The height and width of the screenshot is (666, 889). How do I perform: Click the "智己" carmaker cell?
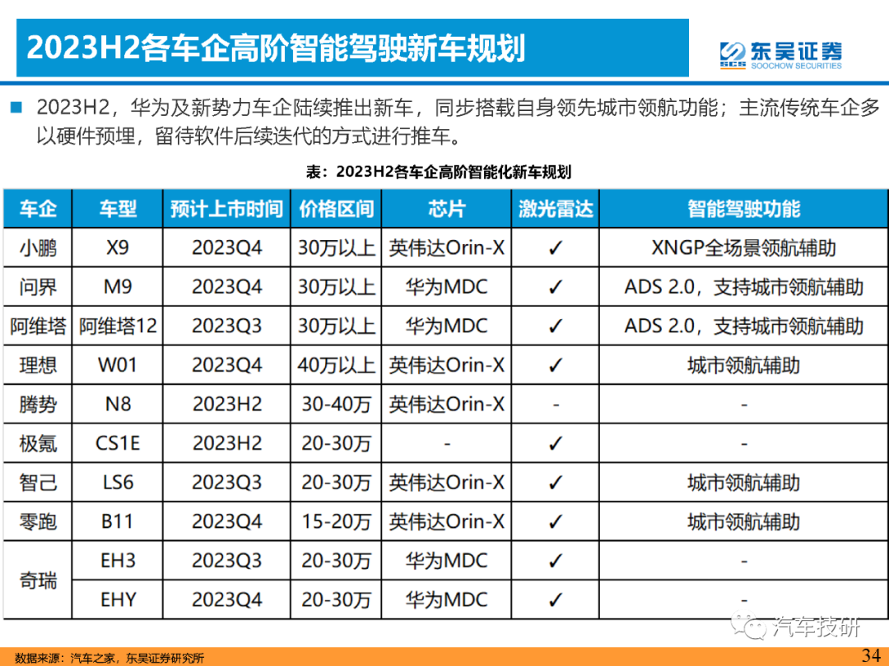pyautogui.click(x=38, y=483)
